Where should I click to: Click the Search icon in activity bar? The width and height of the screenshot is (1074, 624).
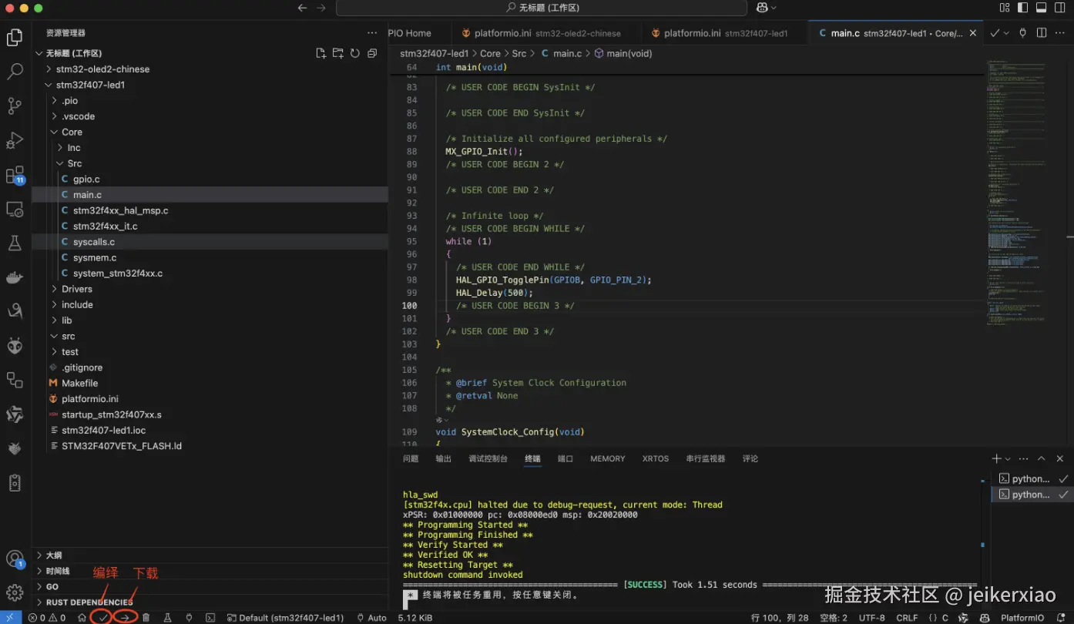15,72
